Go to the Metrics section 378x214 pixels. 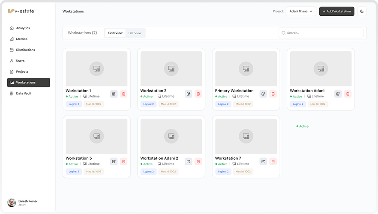[28, 39]
